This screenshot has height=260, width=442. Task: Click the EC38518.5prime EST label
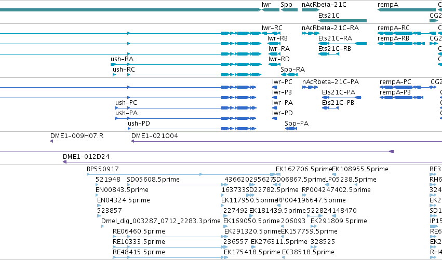308,252
